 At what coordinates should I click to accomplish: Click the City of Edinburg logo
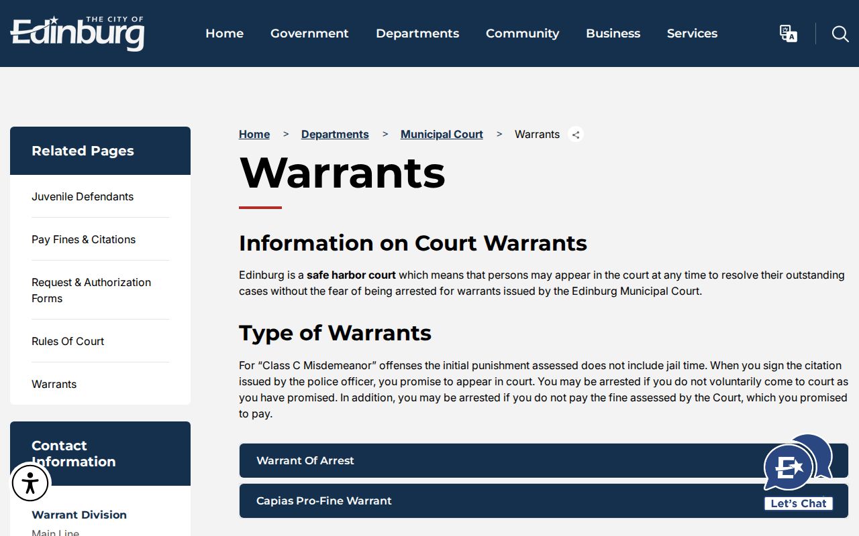pos(77,33)
